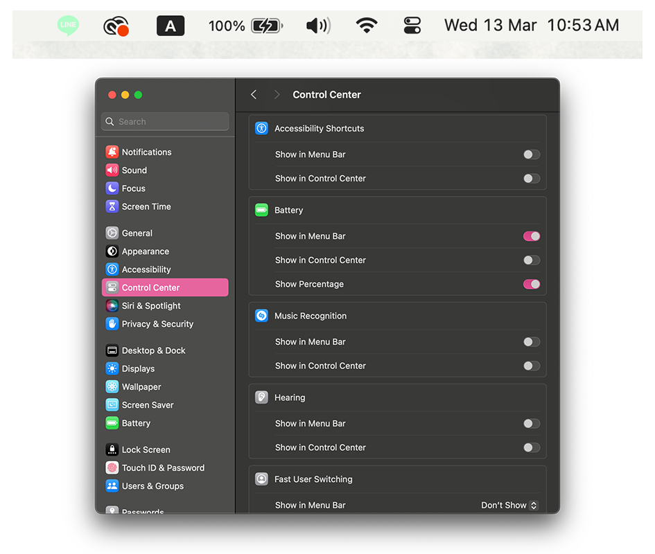The image size is (655, 554).
Task: Click the Screen Saver icon in sidebar
Action: (x=112, y=405)
